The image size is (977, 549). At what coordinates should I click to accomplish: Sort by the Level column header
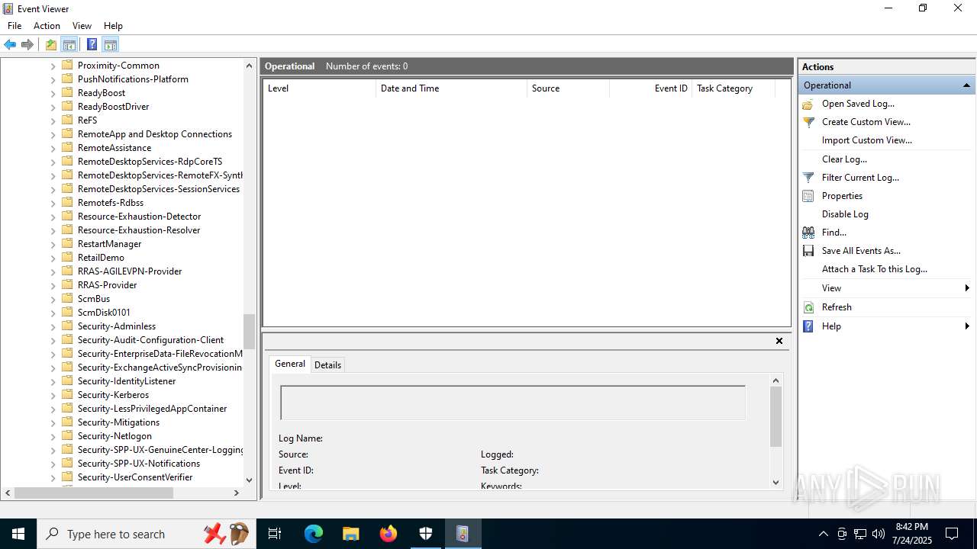320,88
